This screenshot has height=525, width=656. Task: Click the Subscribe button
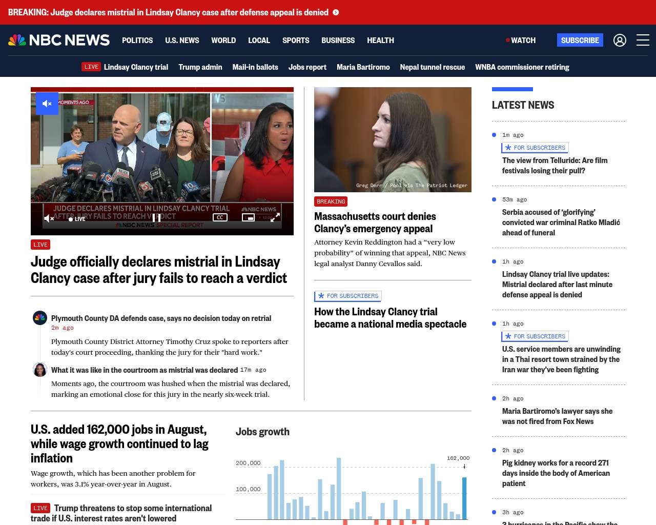pos(580,40)
